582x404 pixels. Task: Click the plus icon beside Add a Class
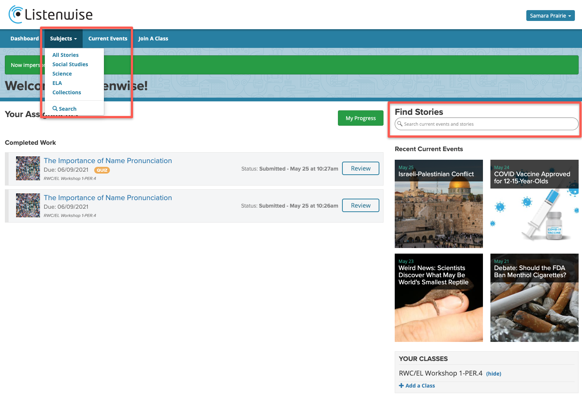pyautogui.click(x=401, y=386)
